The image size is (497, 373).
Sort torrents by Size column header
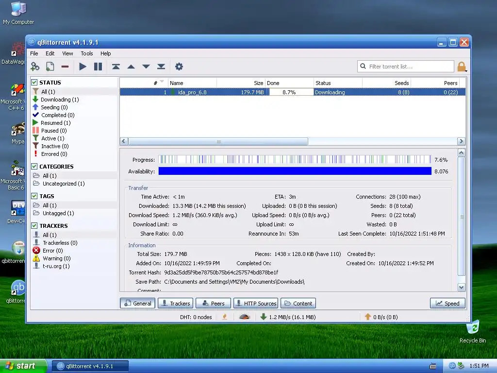point(241,83)
